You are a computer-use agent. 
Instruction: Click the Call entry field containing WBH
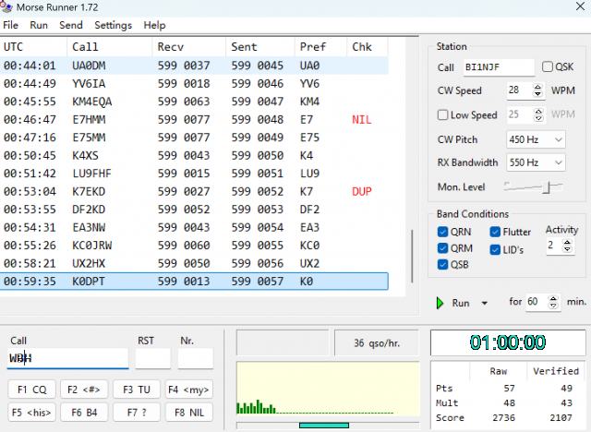pos(67,358)
